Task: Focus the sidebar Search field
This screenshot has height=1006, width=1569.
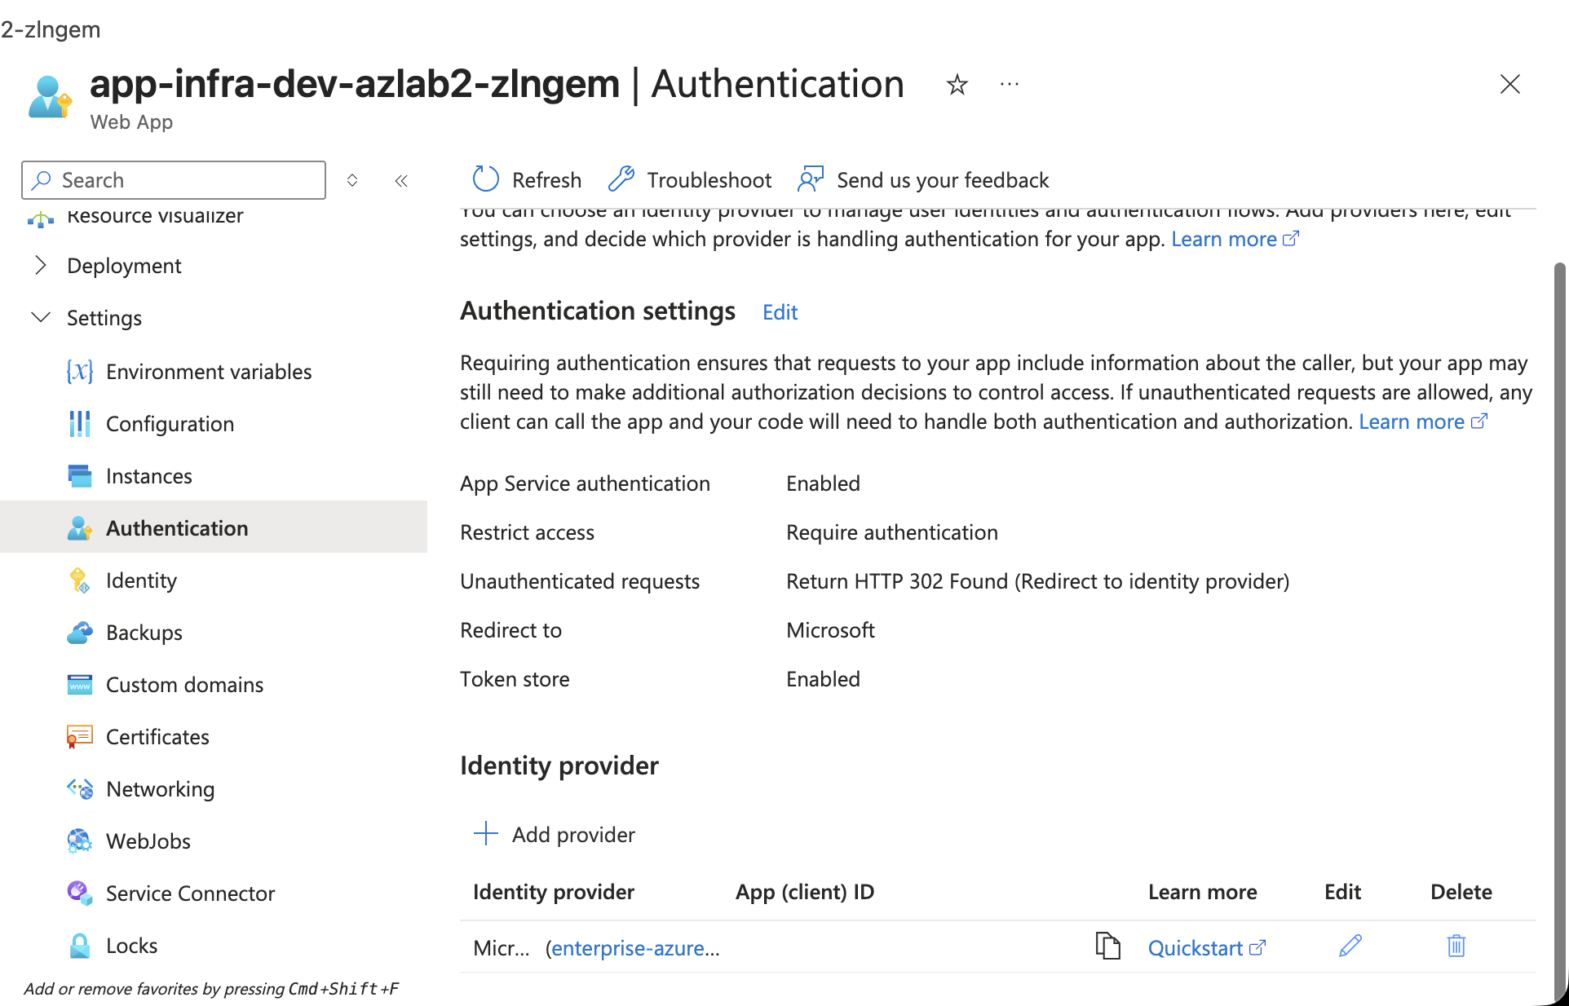Action: pyautogui.click(x=174, y=180)
